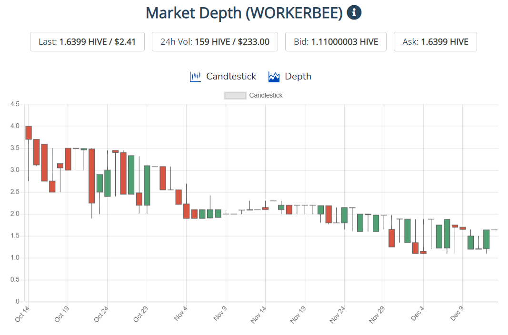Click the last green candle on the chart

(x=486, y=239)
